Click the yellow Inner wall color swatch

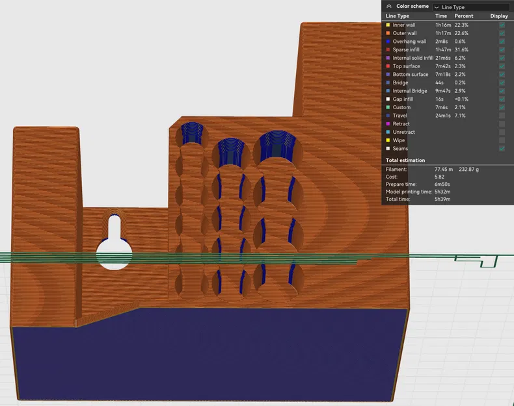click(388, 25)
